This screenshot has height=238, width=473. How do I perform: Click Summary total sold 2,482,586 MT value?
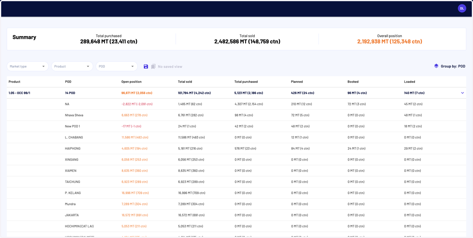pyautogui.click(x=247, y=41)
